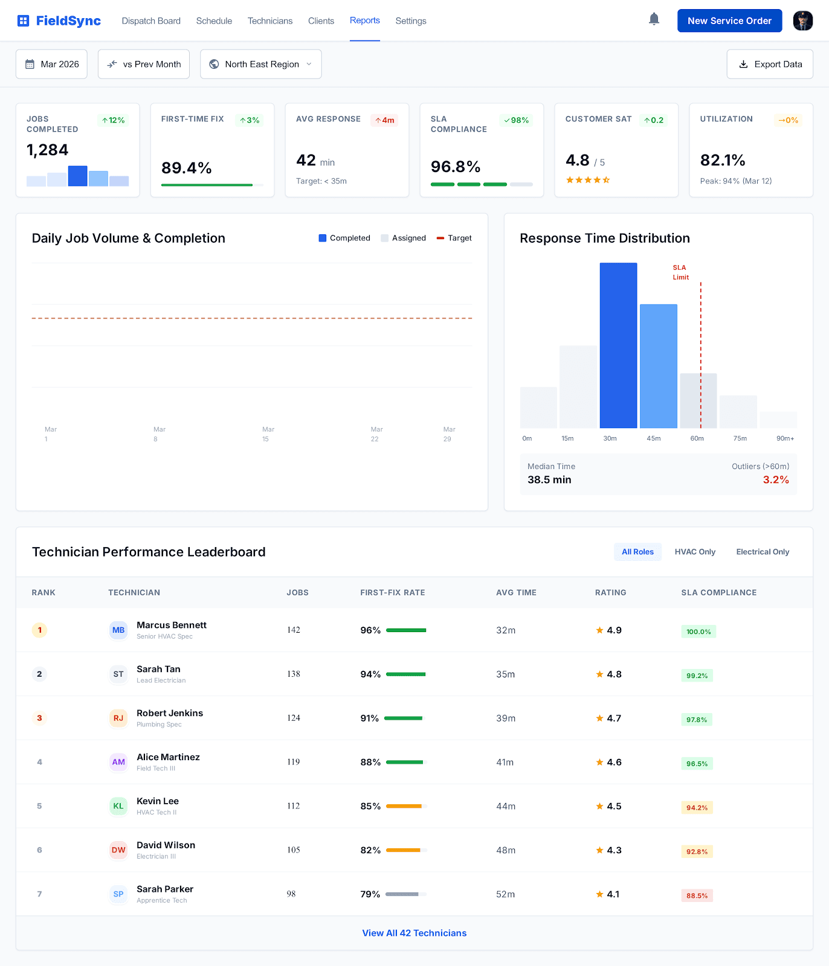Toggle the Target line in chart legend
Image resolution: width=829 pixels, height=966 pixels.
tap(454, 238)
